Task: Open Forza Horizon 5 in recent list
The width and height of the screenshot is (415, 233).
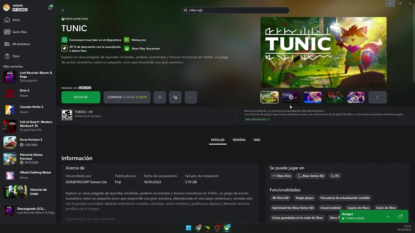Action: coord(28,142)
